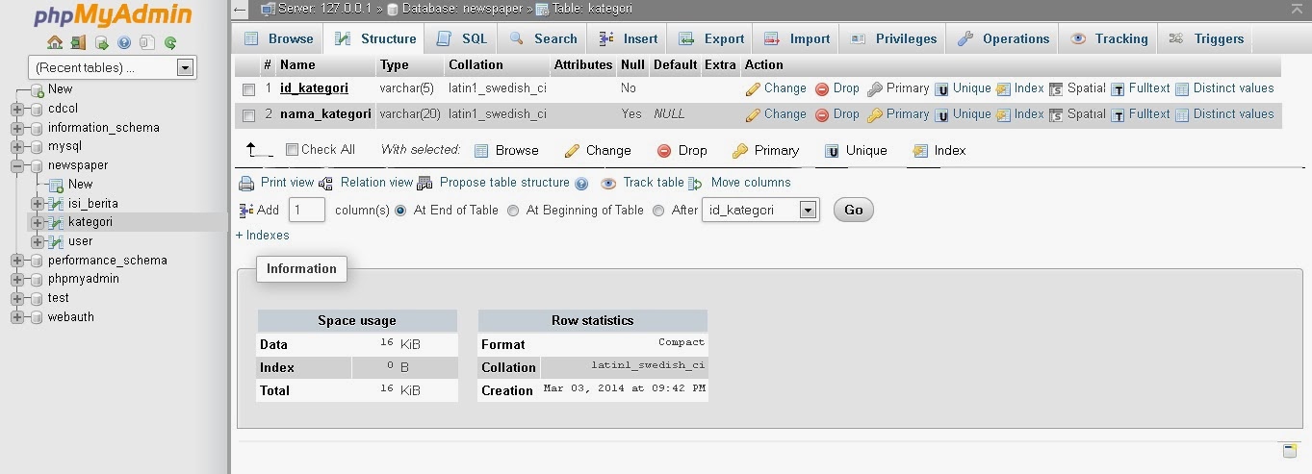Click the page icon at bottom right corner
The width and height of the screenshot is (1312, 474).
click(x=1290, y=451)
